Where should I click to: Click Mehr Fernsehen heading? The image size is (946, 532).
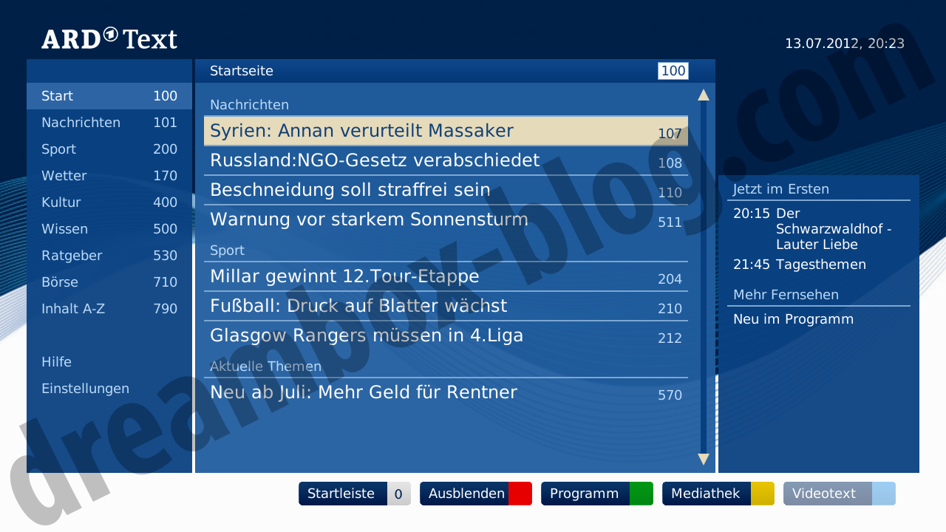point(786,295)
